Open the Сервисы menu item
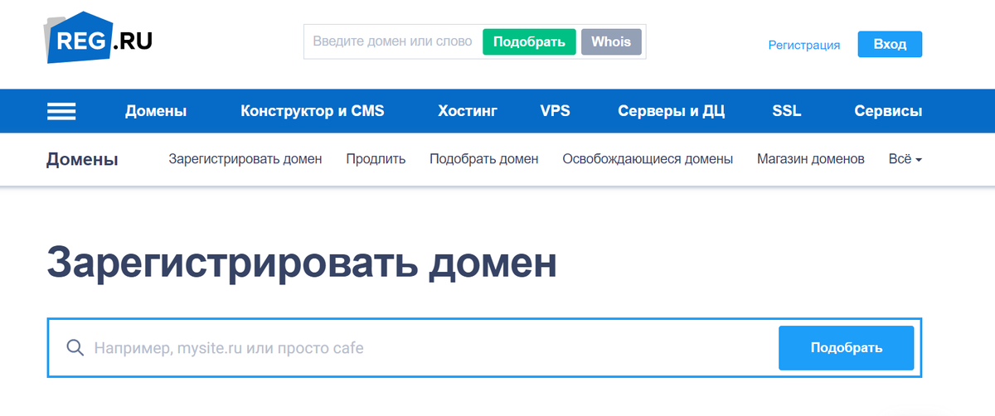Viewport: 995px width, 416px height. (888, 111)
